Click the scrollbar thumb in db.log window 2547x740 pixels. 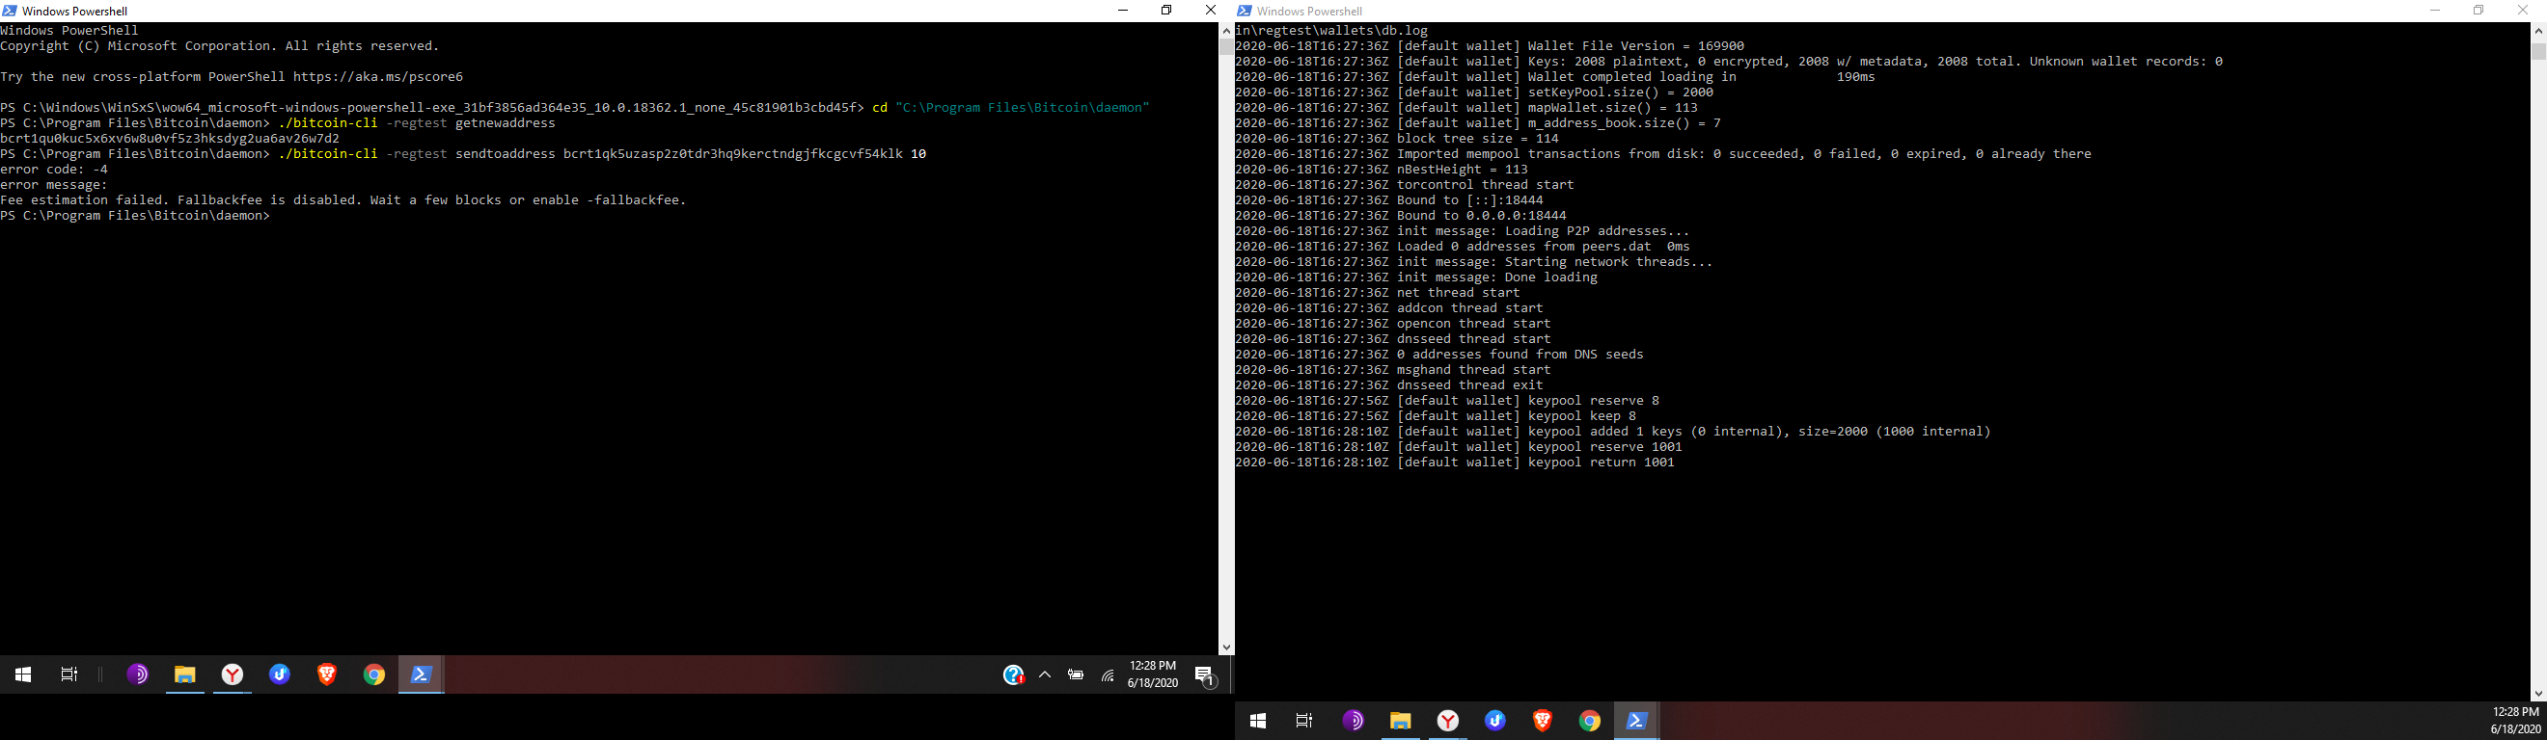[2538, 50]
